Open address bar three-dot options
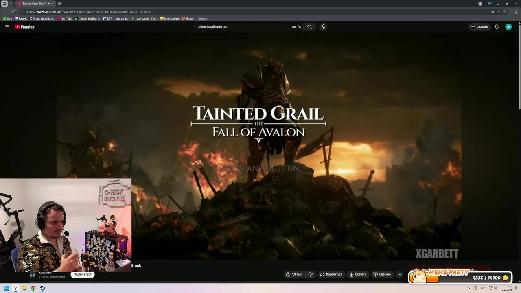The image size is (521, 293). pos(498,12)
